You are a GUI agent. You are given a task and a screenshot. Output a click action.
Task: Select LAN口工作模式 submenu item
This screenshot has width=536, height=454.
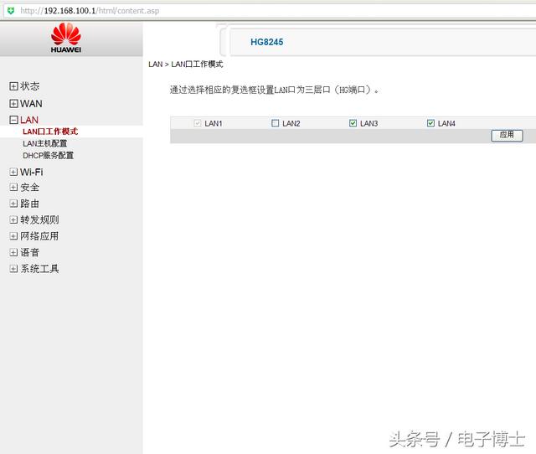tap(50, 132)
